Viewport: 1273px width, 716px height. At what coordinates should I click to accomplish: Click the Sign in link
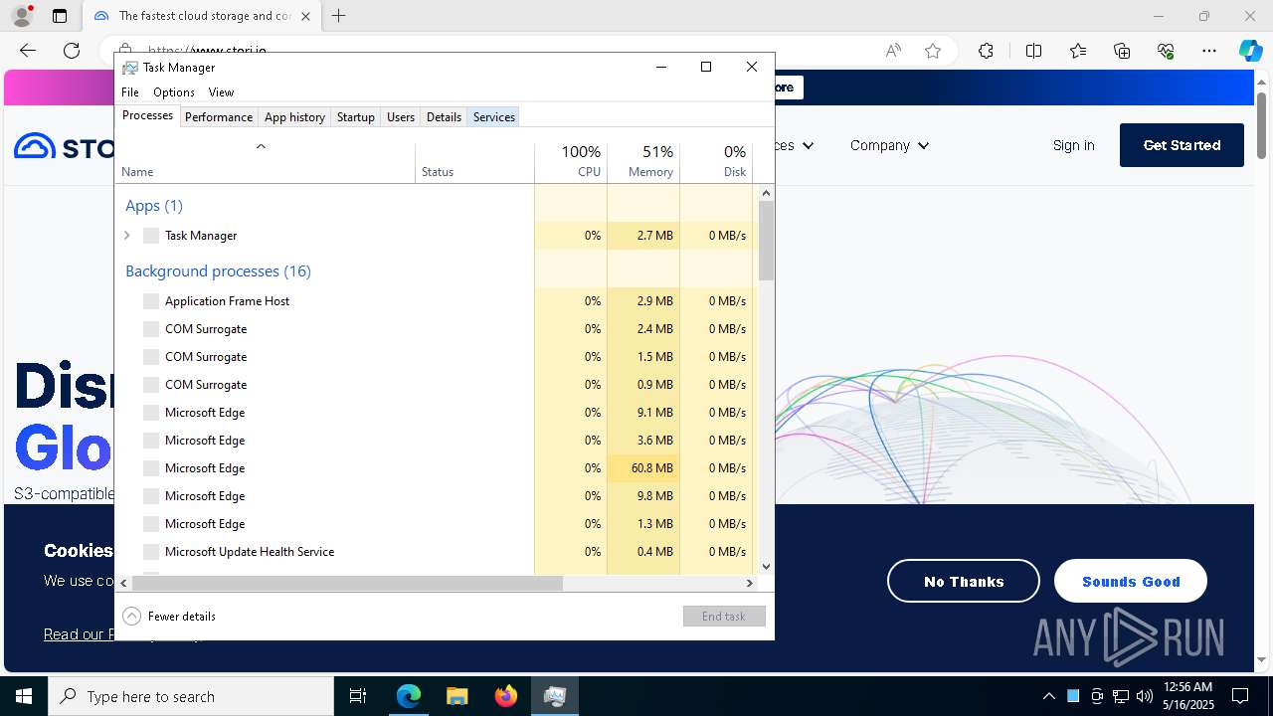tap(1074, 145)
